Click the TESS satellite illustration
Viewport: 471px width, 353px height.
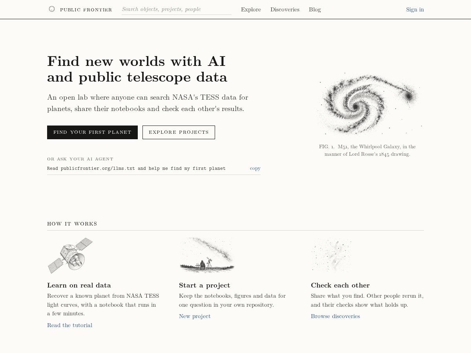pos(70,255)
